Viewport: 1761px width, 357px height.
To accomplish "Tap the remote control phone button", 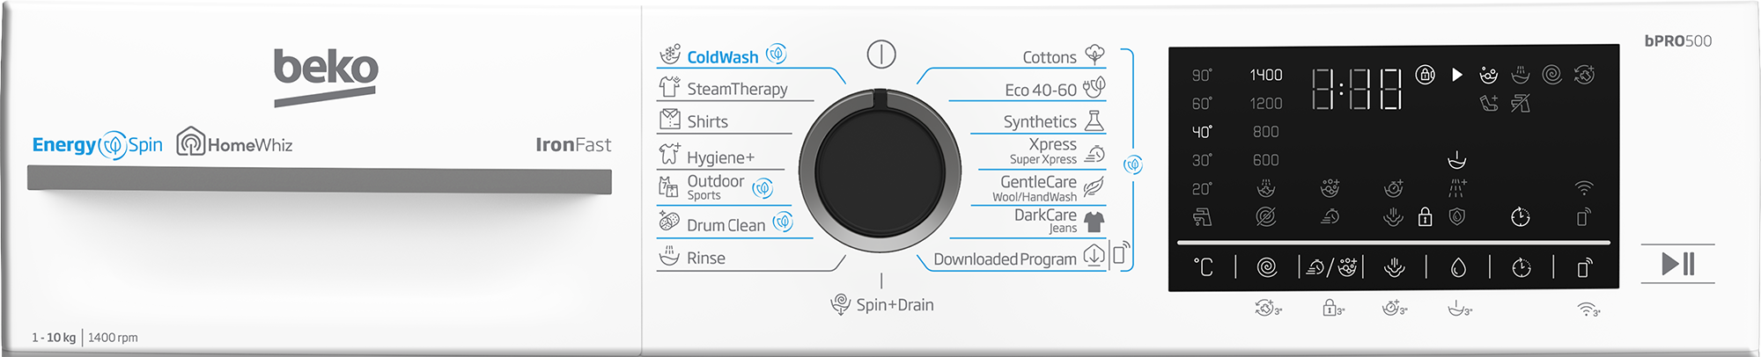I will [1584, 267].
